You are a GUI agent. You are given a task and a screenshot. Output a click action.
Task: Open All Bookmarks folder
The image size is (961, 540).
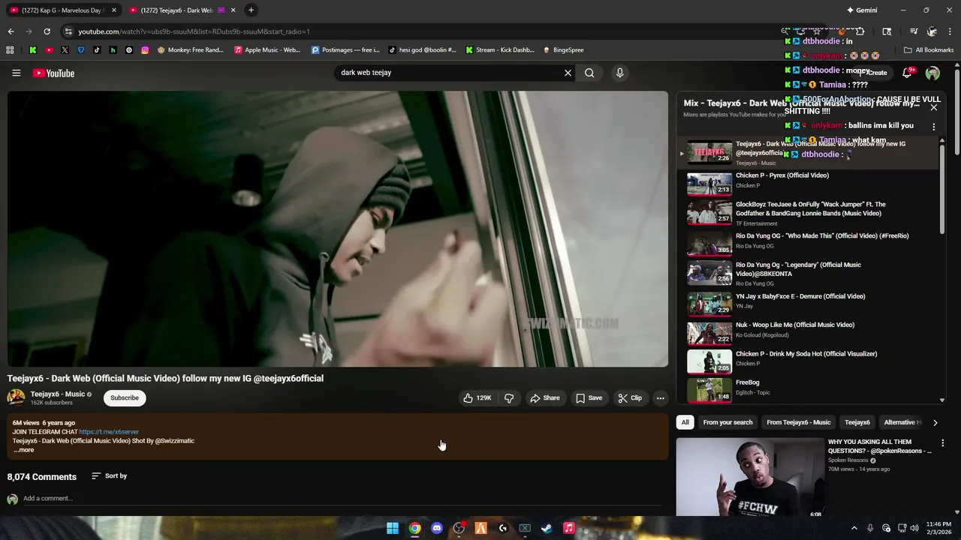pos(929,50)
